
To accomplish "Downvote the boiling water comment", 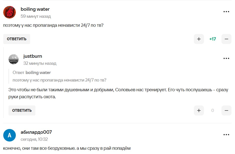I will coord(226,39).
